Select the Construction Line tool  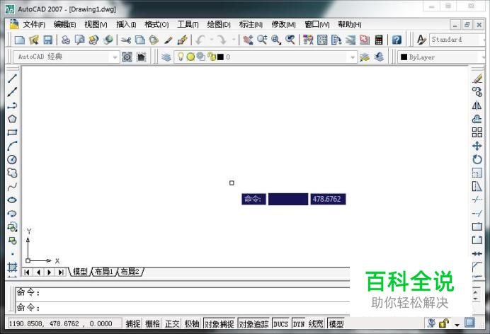point(12,92)
